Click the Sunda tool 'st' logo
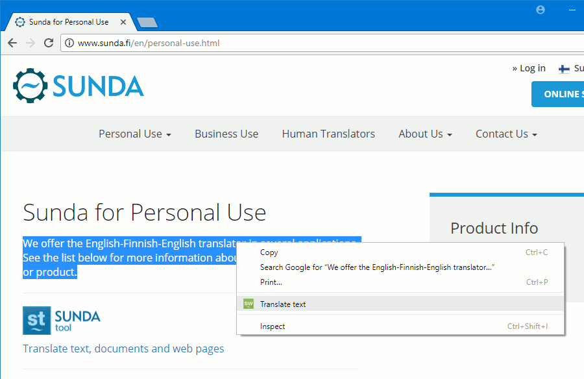The image size is (584, 379). (36, 321)
